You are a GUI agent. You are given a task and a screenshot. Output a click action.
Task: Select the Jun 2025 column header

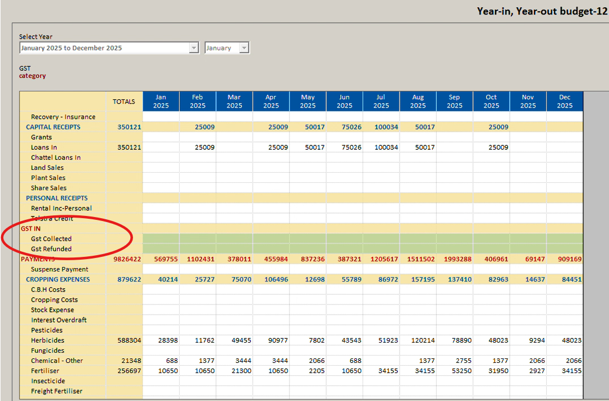344,102
